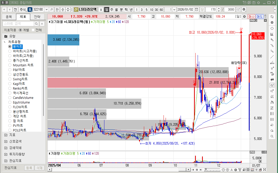The width and height of the screenshot is (278, 173).
Task: Select the 월 monthly period tab
Action: (x=117, y=9)
